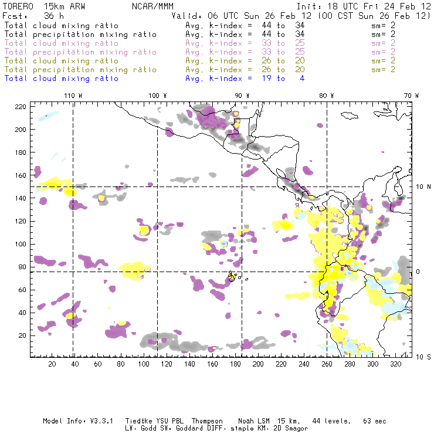The width and height of the screenshot is (434, 434).
Task: Click the "300" x-axis tick label
Action: pyautogui.click(x=373, y=364)
